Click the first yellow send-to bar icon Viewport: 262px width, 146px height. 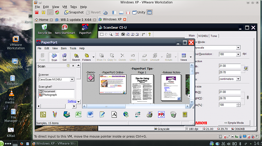tap(43, 115)
